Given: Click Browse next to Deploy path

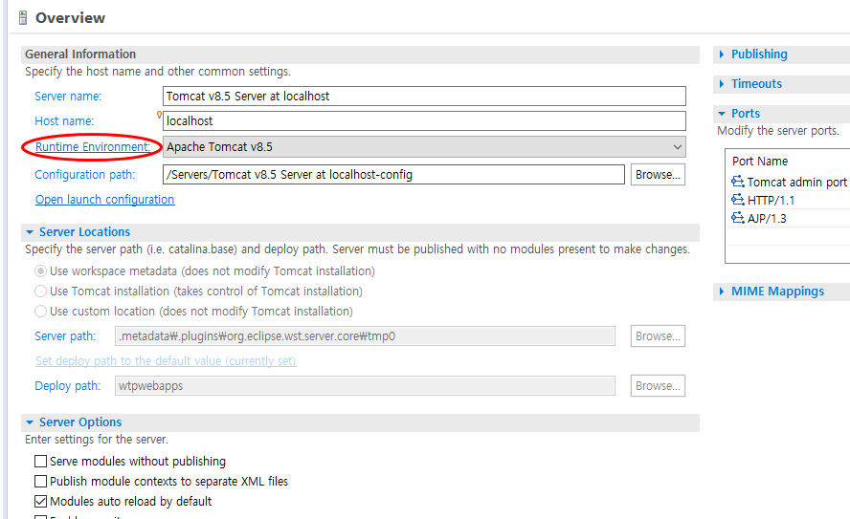Looking at the screenshot, I should coord(658,385).
